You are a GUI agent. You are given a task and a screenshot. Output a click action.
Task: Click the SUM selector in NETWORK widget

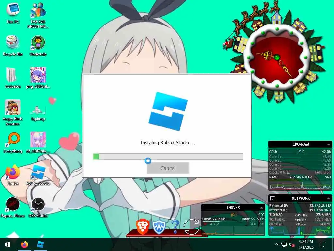tap(300, 224)
